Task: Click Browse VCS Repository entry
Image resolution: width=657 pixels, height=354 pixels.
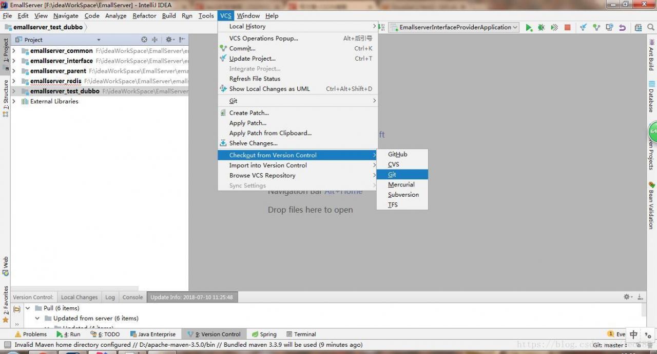Action: (297, 176)
